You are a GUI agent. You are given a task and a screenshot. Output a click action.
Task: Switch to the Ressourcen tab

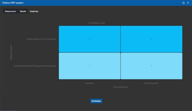(x=10, y=11)
